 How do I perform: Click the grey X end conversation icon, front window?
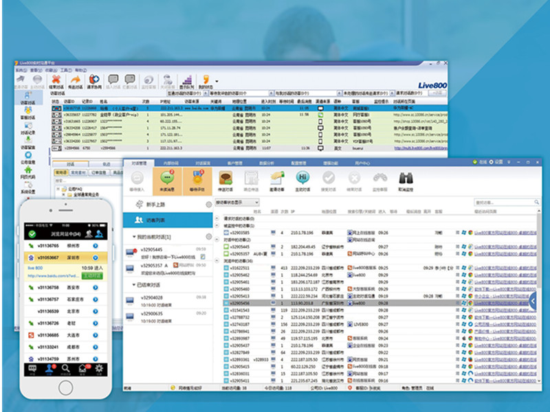[x=354, y=178]
